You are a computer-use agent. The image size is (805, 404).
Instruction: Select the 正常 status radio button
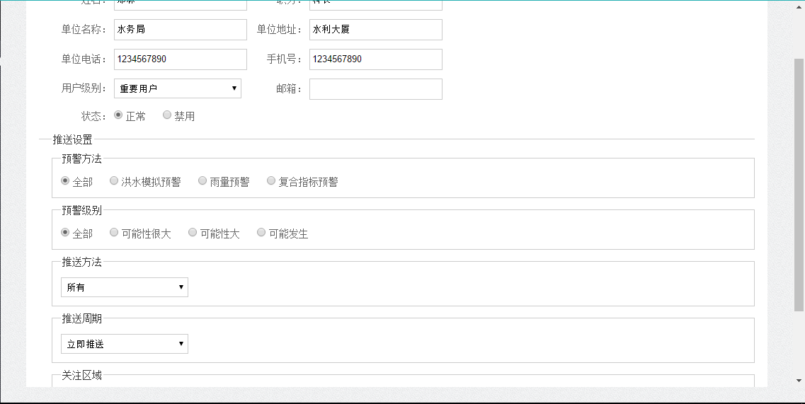118,115
